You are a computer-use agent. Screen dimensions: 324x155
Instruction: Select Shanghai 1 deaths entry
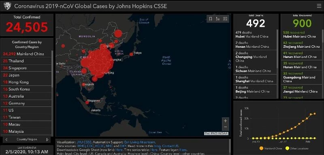(255, 79)
